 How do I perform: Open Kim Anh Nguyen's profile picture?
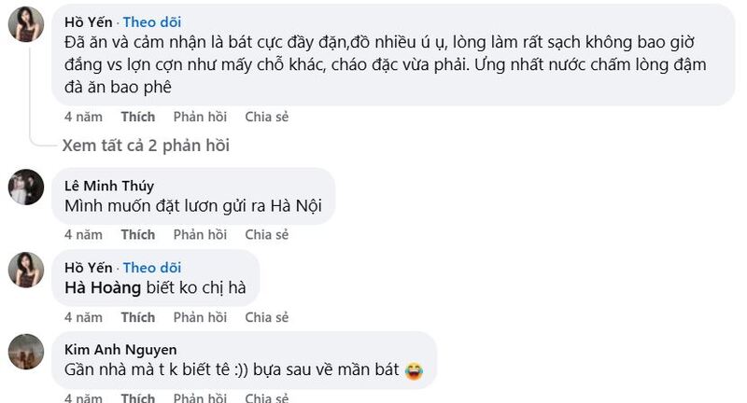(x=25, y=351)
